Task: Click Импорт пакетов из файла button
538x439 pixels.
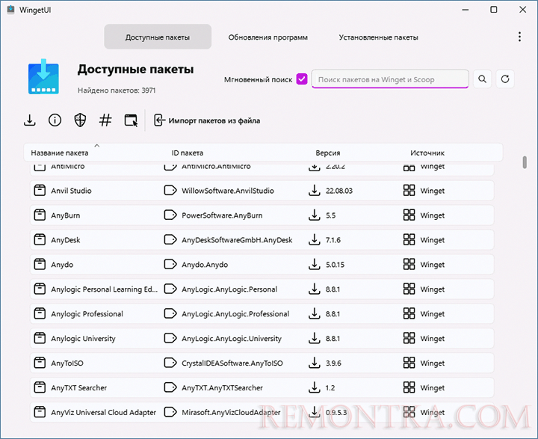Action: coord(207,120)
